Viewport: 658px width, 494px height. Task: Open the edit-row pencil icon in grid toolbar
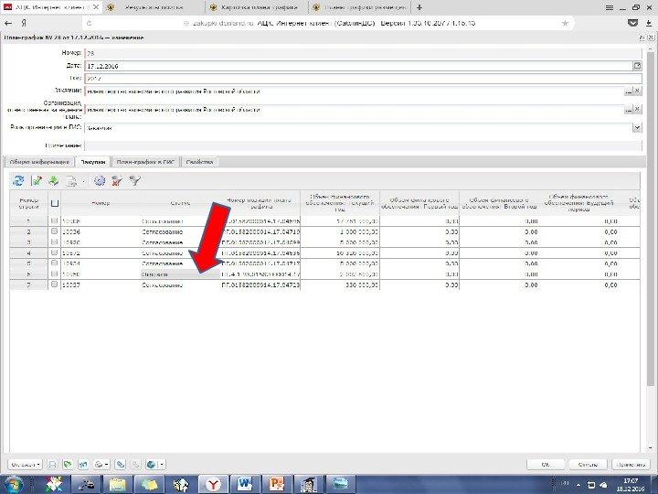(37, 180)
